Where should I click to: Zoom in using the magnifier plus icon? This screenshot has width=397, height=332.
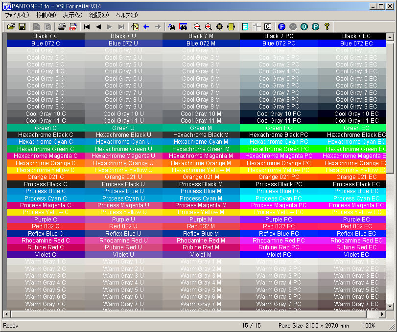pos(208,26)
